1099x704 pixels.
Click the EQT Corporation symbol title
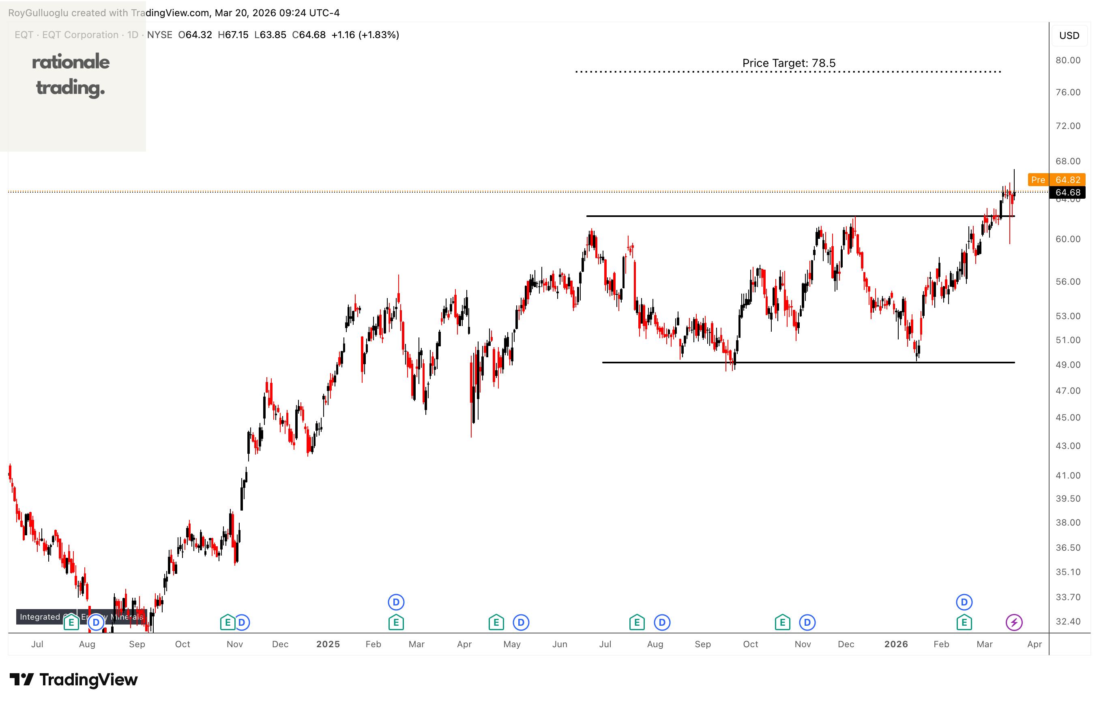click(x=80, y=35)
